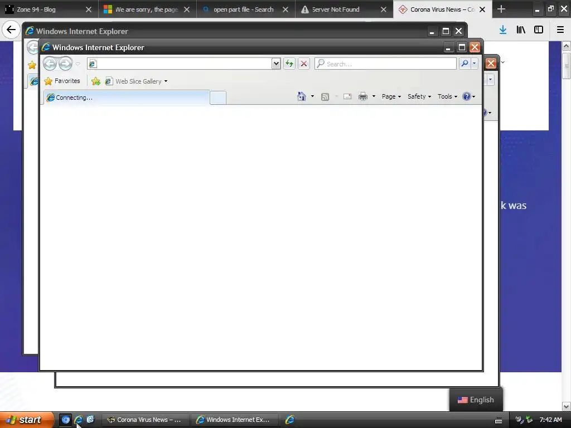
Task: Select Windows Internet Ex... taskbar button
Action: [x=235, y=420]
